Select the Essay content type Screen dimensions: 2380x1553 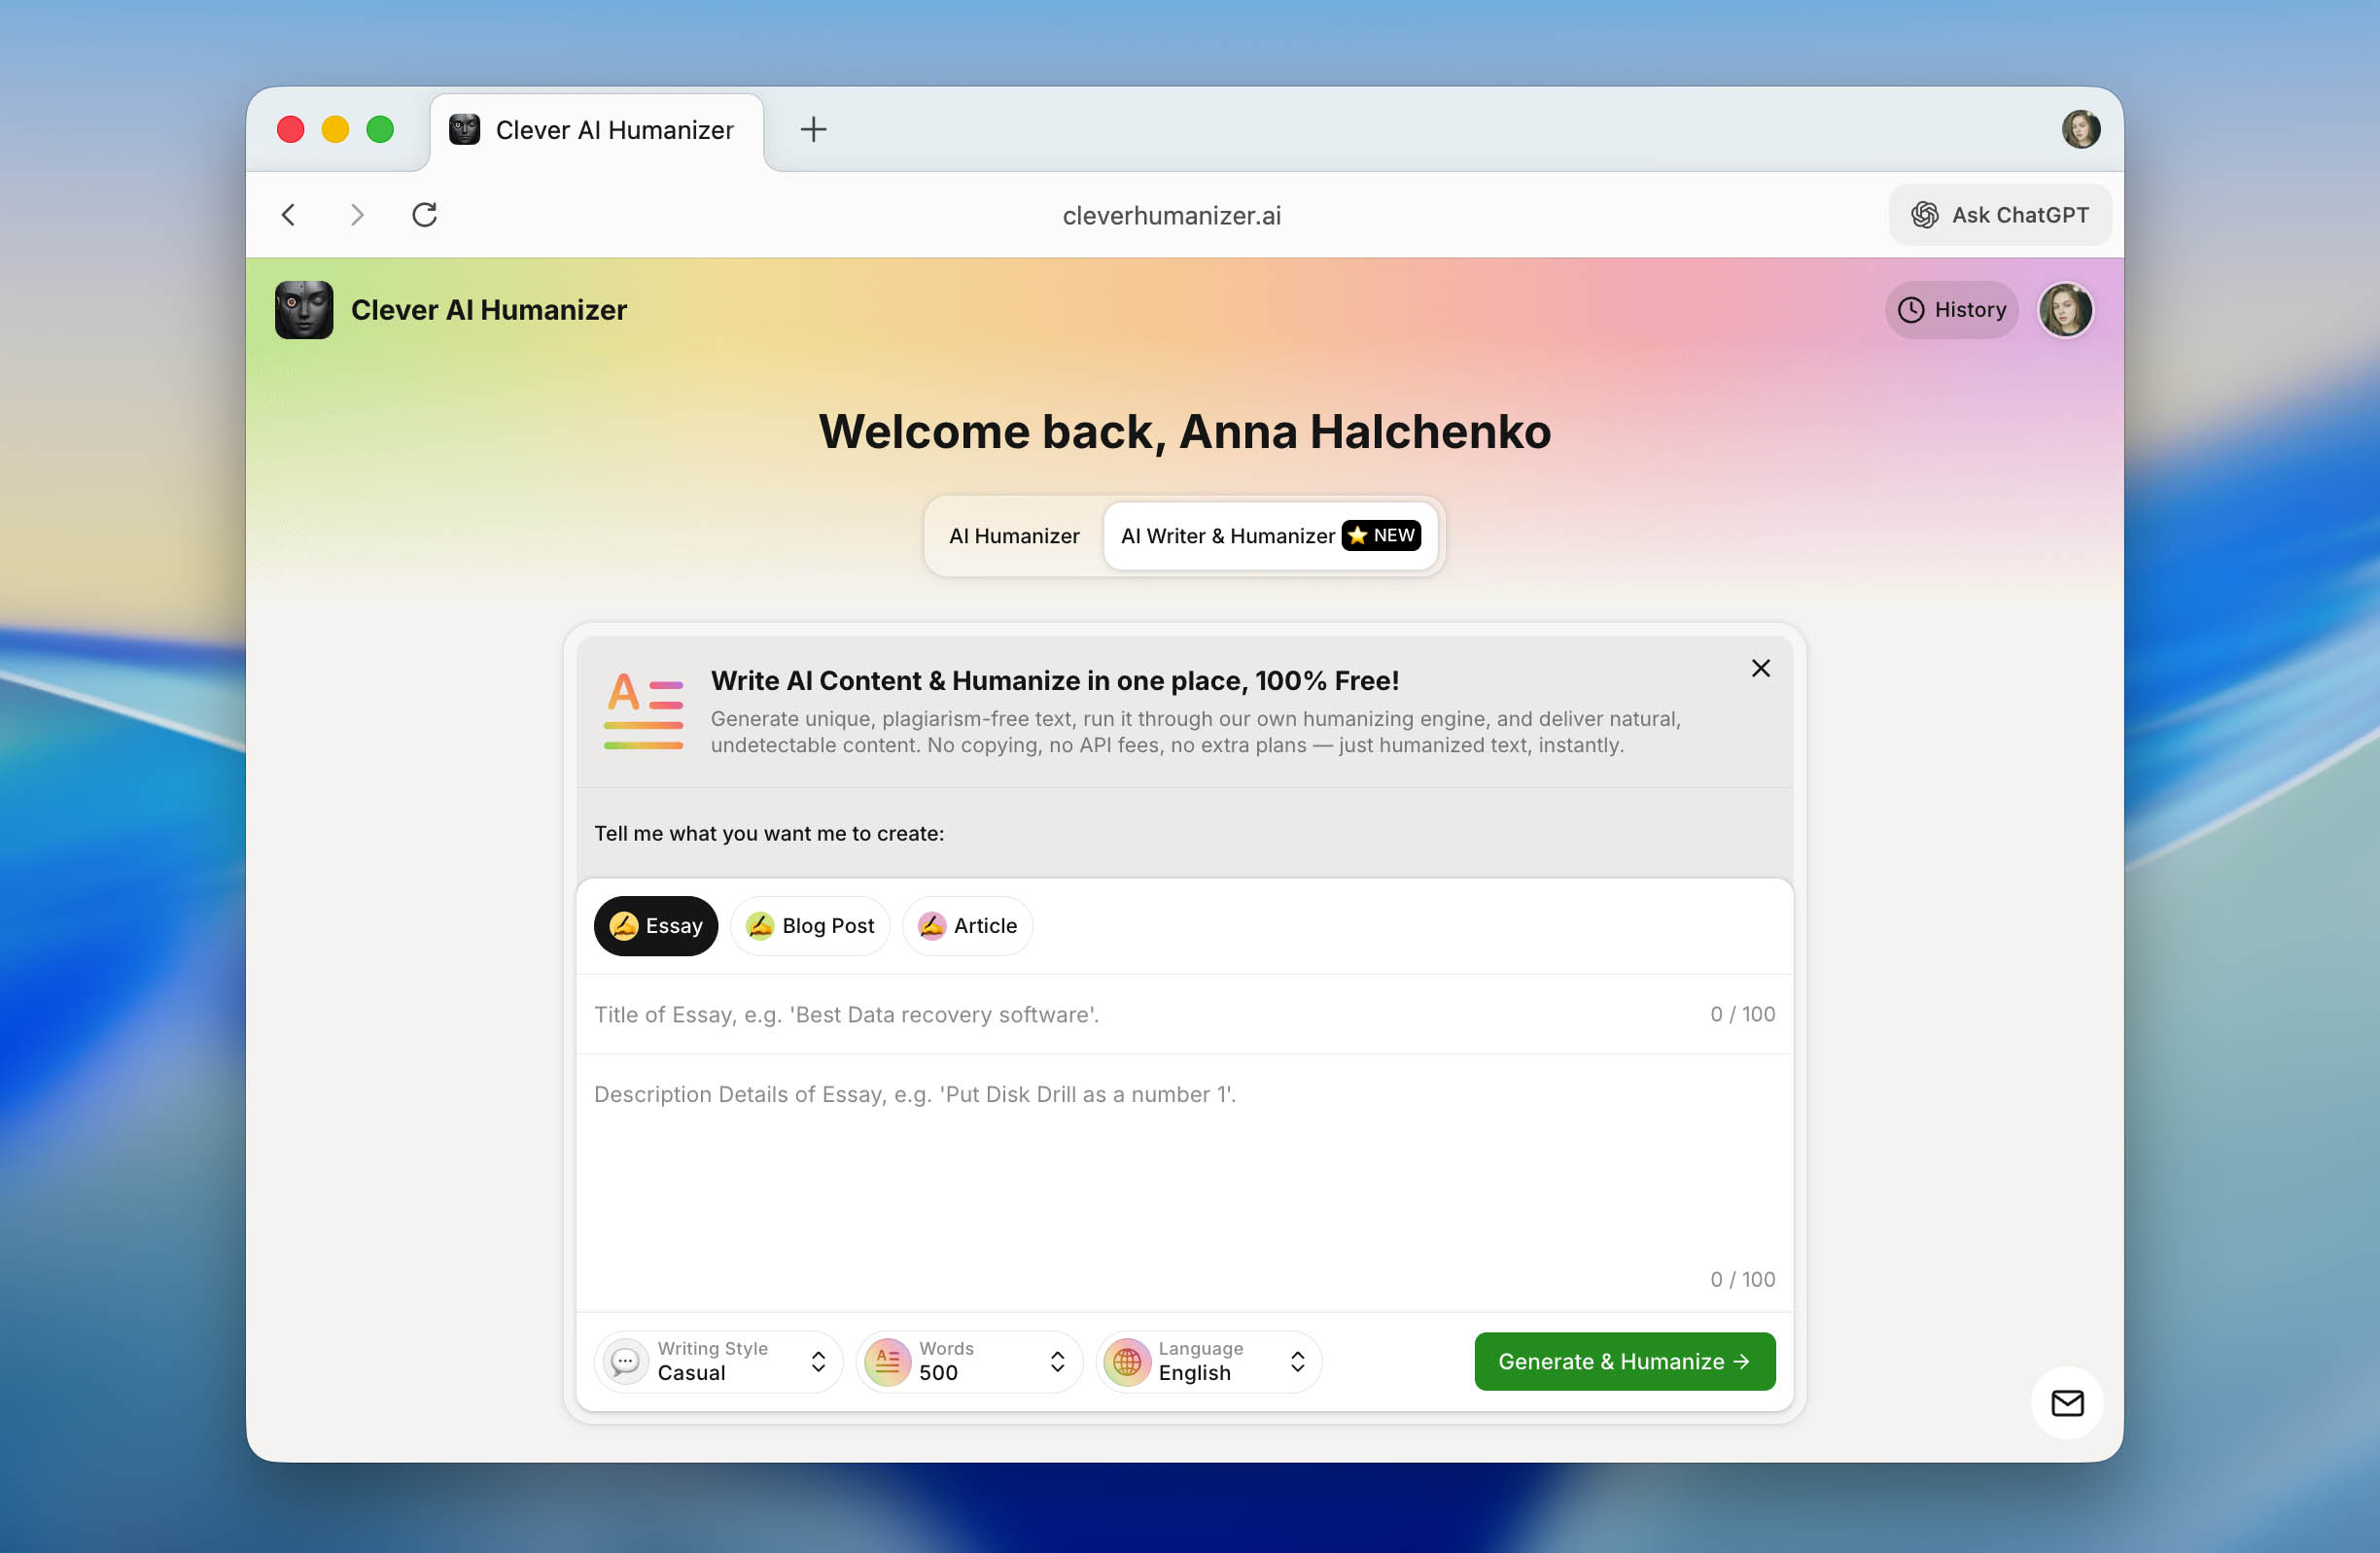[x=656, y=925]
